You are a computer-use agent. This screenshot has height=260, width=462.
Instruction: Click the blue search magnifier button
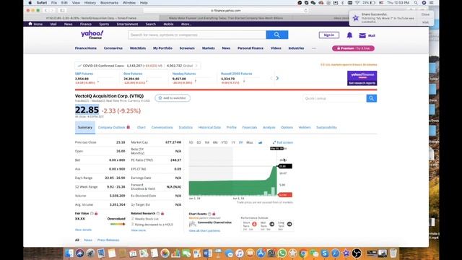point(277,35)
